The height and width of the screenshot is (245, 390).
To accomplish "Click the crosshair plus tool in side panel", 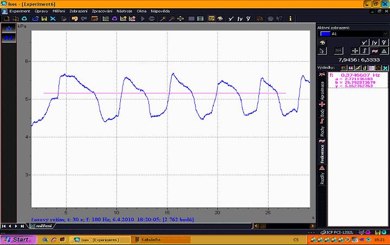I will [355, 51].
